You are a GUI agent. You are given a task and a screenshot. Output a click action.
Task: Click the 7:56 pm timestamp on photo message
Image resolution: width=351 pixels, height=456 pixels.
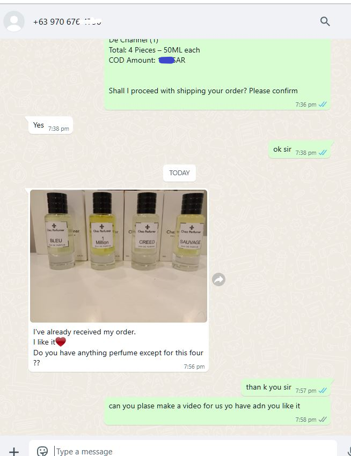[194, 367]
